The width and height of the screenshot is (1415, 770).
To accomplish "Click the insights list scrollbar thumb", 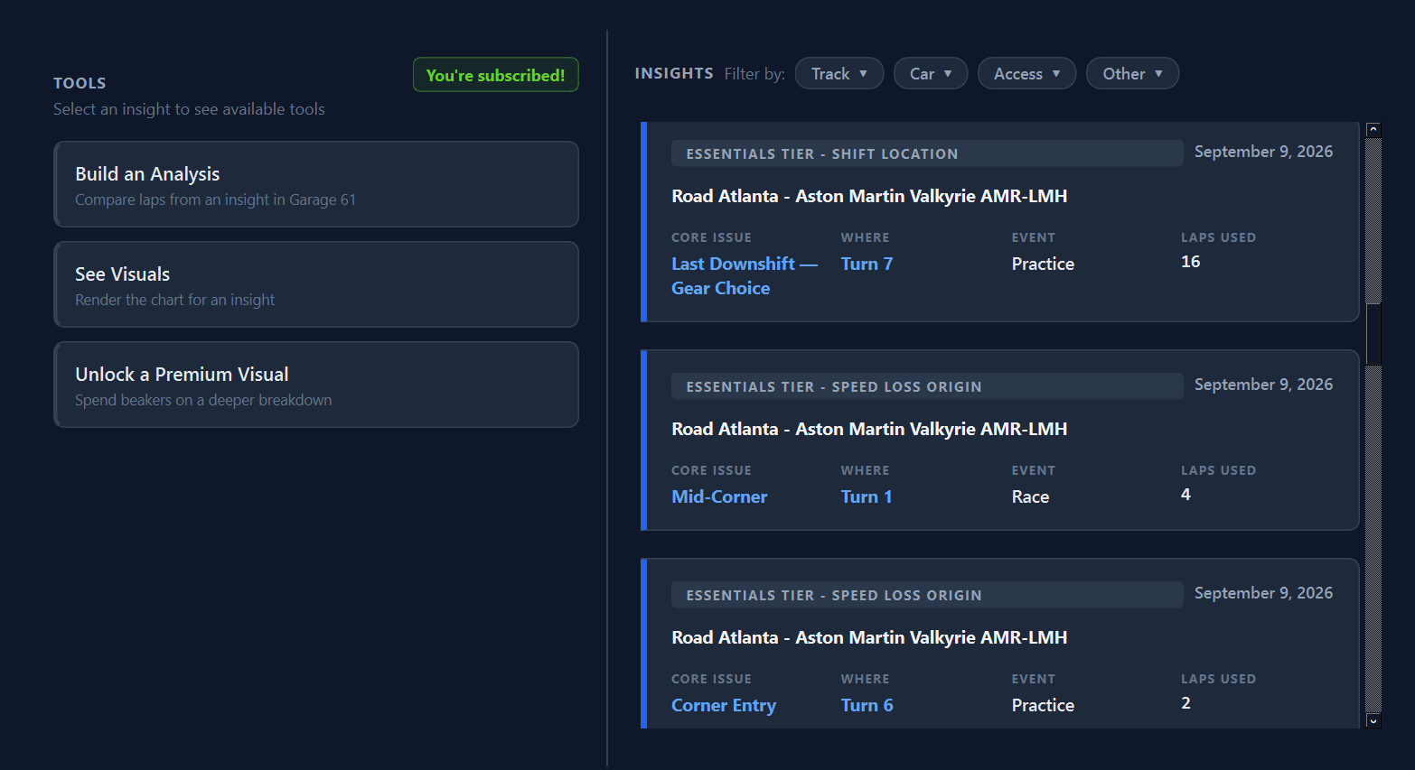I will (1373, 334).
